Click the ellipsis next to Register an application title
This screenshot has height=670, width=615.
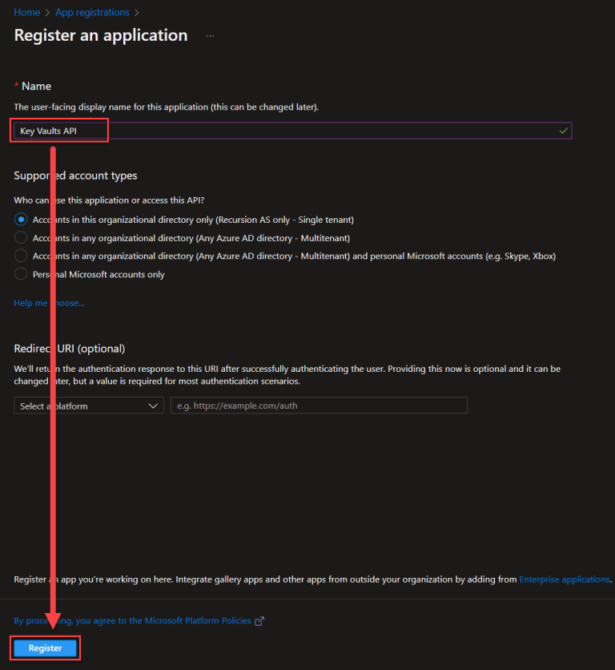(209, 36)
